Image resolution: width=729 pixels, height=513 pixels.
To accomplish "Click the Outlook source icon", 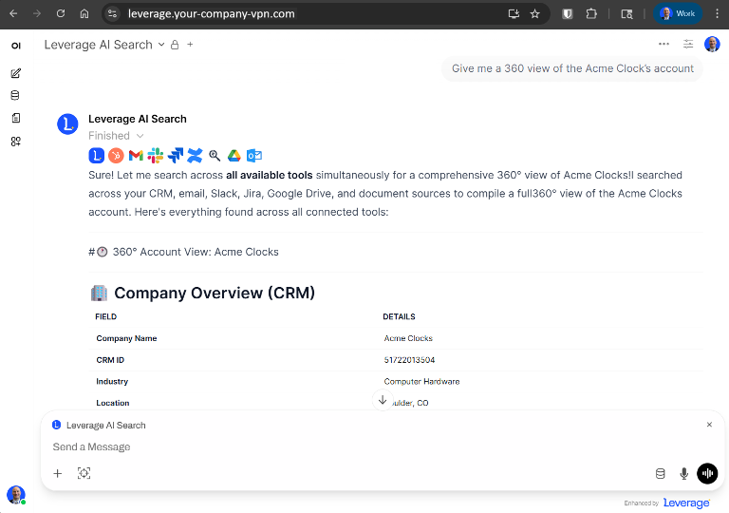I will [x=254, y=156].
